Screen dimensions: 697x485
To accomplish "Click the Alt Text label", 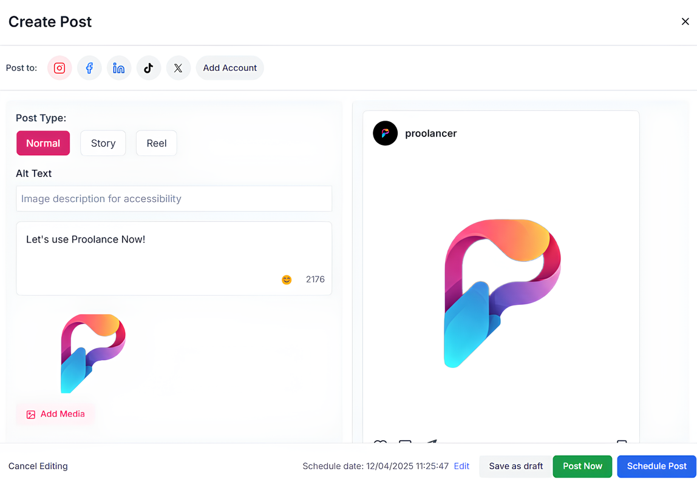I will tap(34, 173).
